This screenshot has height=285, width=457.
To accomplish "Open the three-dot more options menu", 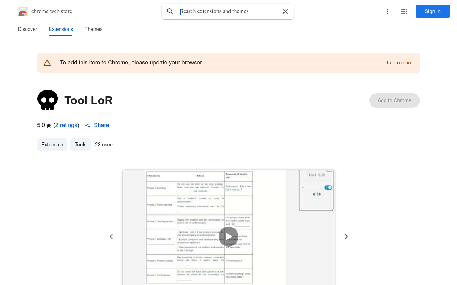I will (x=388, y=11).
